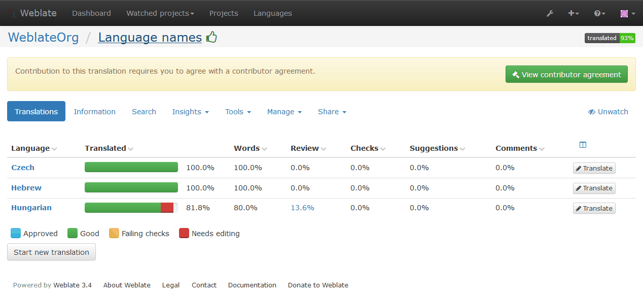The width and height of the screenshot is (643, 295).
Task: Open the Hebrew translation link
Action: [26, 188]
